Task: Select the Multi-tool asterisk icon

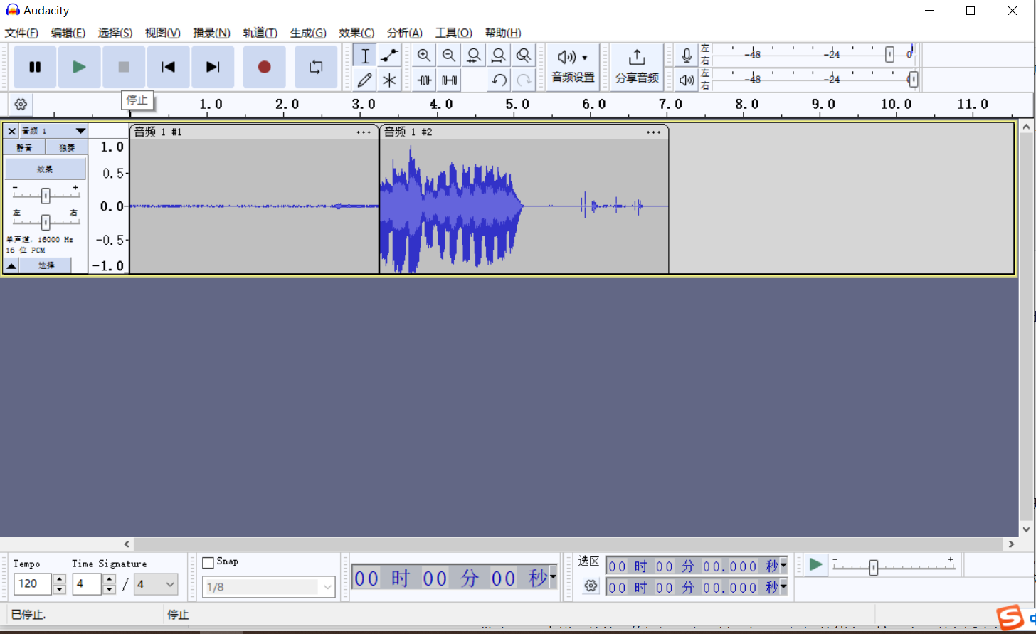Action: tap(389, 80)
